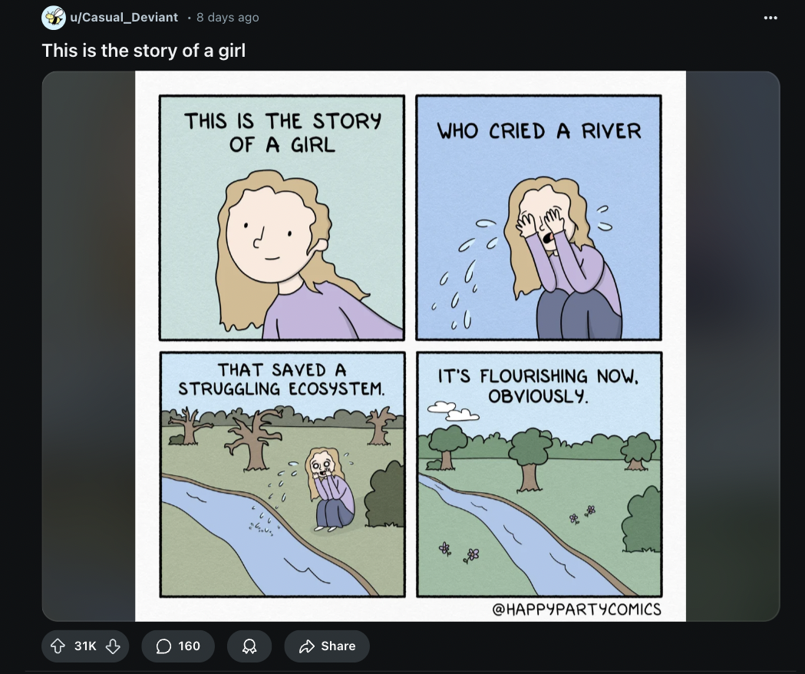Image resolution: width=805 pixels, height=674 pixels.
Task: Click the 160 comments count
Action: coord(189,646)
